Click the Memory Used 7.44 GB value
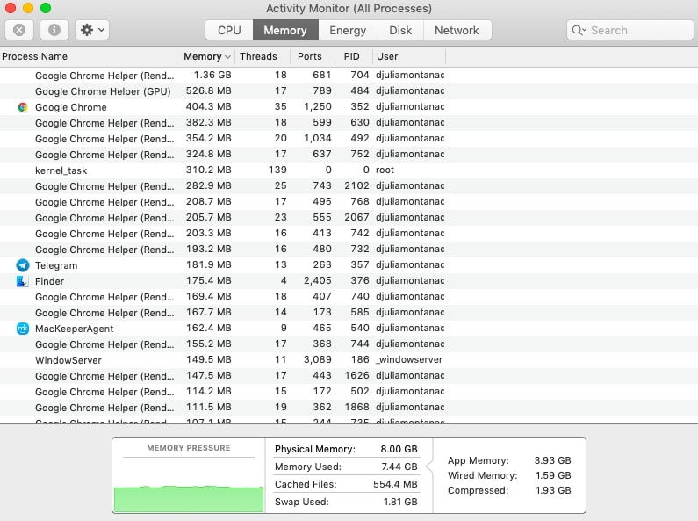 pos(399,467)
